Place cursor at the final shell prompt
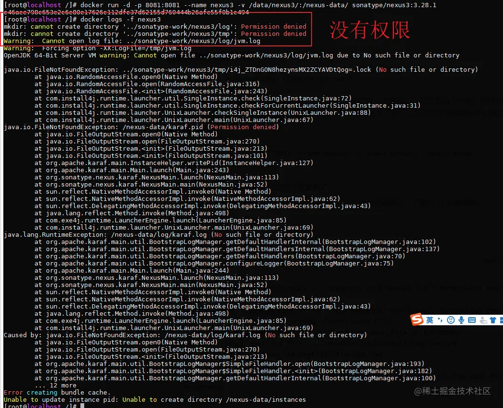Viewport: 503px width, 408px height. [x=82, y=406]
